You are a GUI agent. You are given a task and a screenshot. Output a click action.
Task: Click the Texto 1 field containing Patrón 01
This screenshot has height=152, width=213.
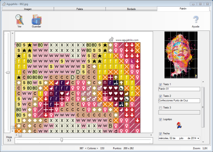click(179, 89)
